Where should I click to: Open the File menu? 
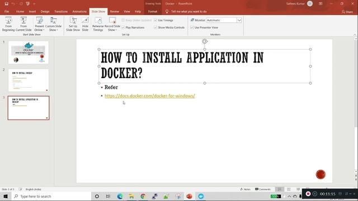(x=7, y=11)
